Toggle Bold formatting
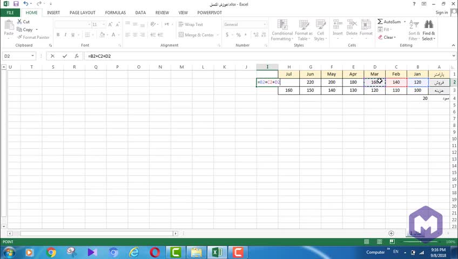Screen dimensions: 458x259 [x=58, y=35]
